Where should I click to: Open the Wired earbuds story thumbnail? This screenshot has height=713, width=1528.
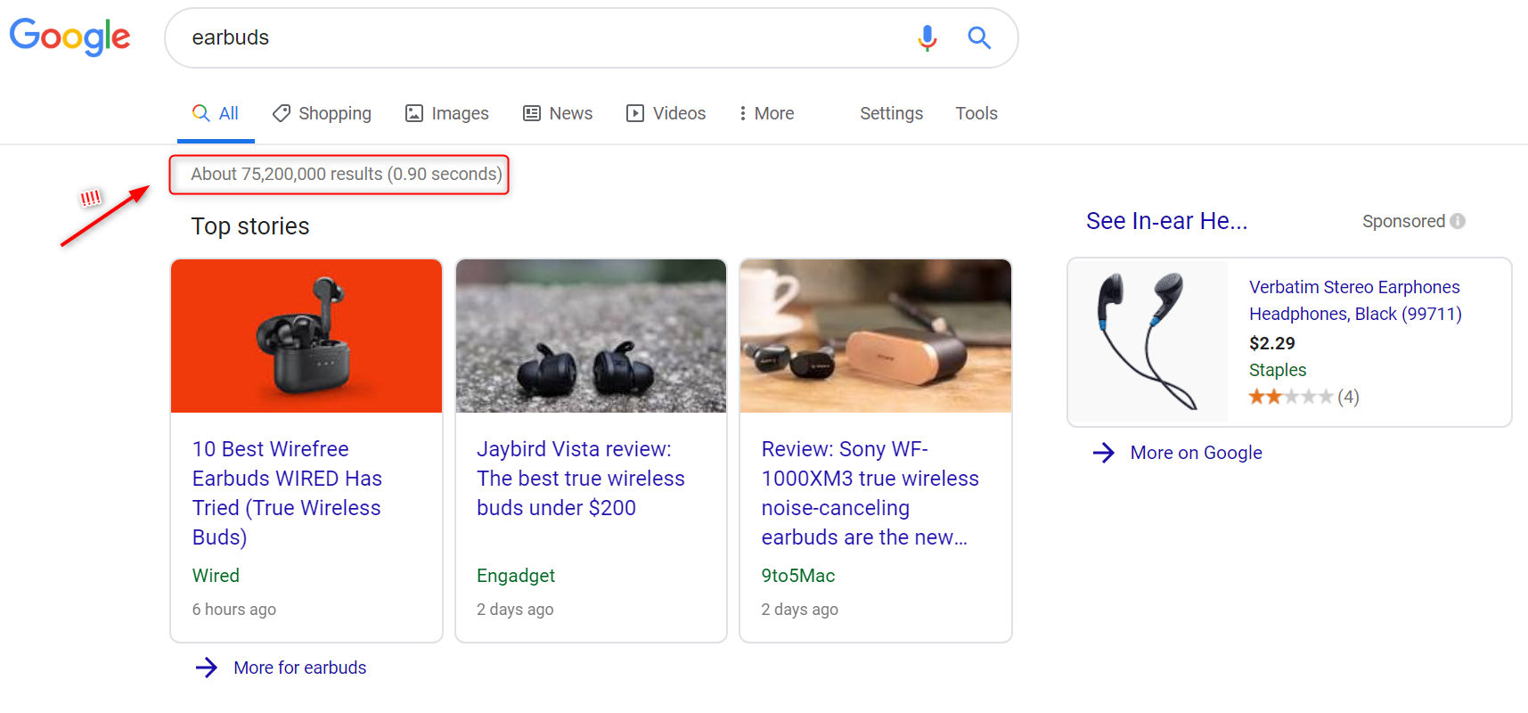pos(306,336)
